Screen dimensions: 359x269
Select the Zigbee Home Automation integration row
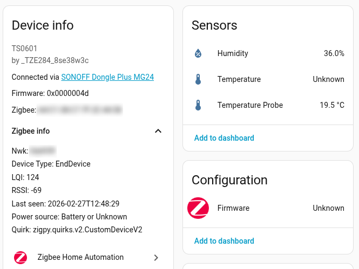coord(80,258)
